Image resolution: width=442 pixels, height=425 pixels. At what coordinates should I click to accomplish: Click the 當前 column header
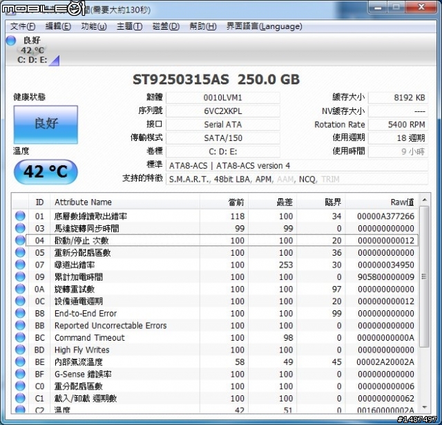[224, 202]
